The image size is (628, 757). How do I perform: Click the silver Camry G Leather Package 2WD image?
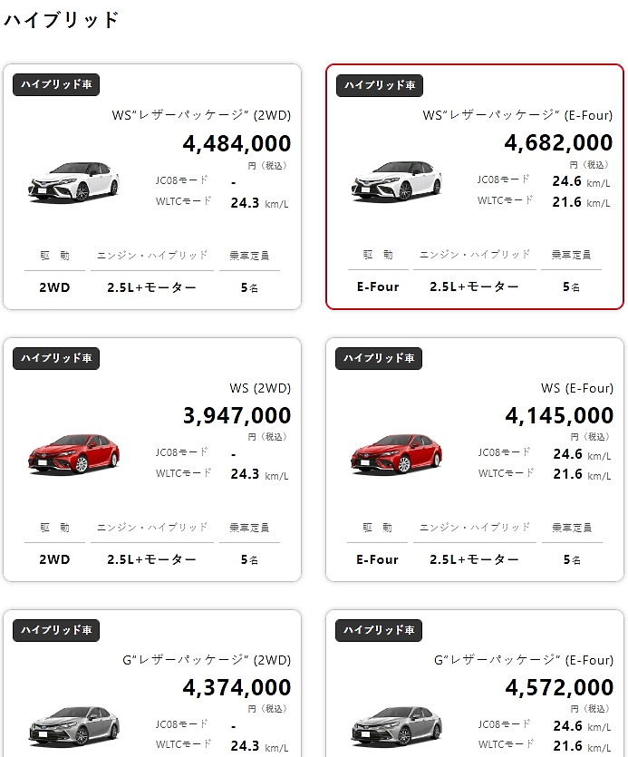pyautogui.click(x=73, y=725)
